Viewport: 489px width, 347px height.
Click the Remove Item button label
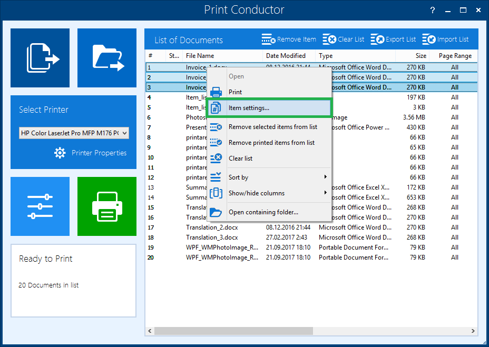[297, 39]
